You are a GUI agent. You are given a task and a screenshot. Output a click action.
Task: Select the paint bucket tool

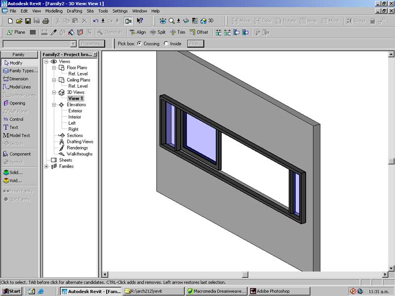pyautogui.click(x=71, y=32)
